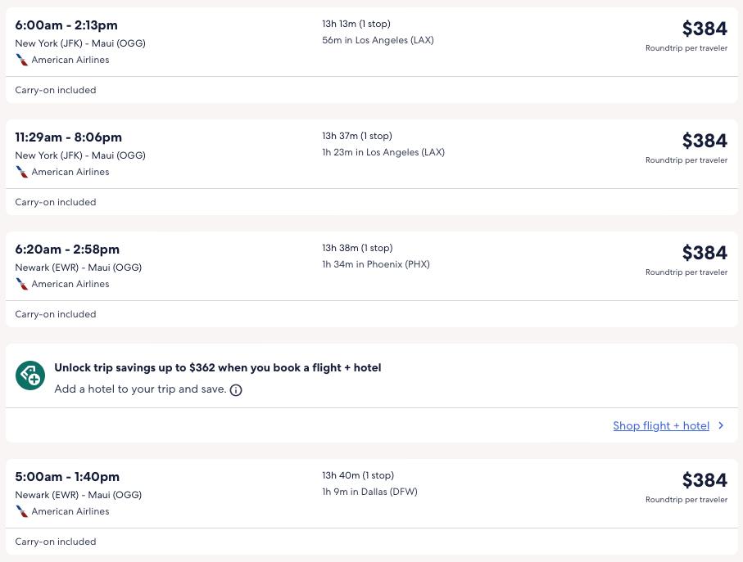Click $384 price on the Phoenix layover flight

(704, 253)
